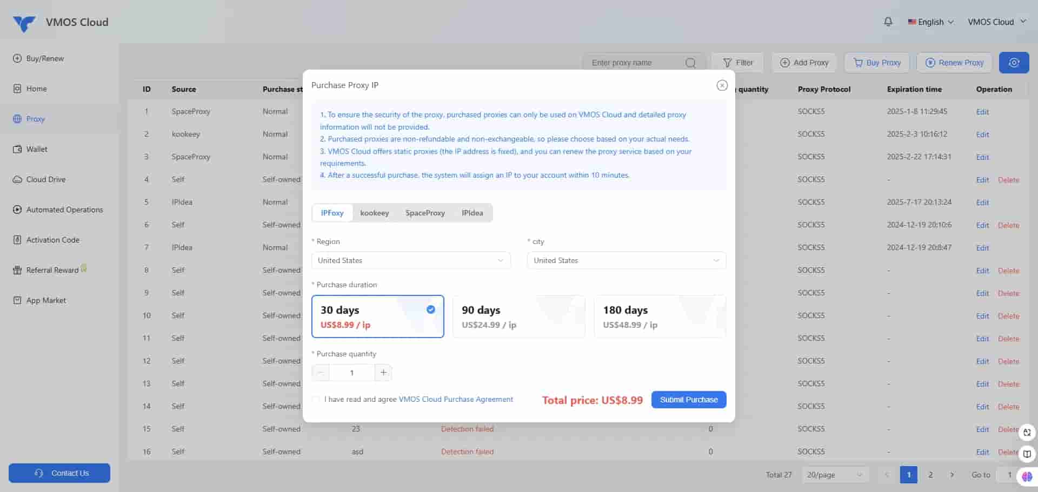Image resolution: width=1038 pixels, height=492 pixels.
Task: Click the VMOS Cloud logo icon
Action: point(24,23)
